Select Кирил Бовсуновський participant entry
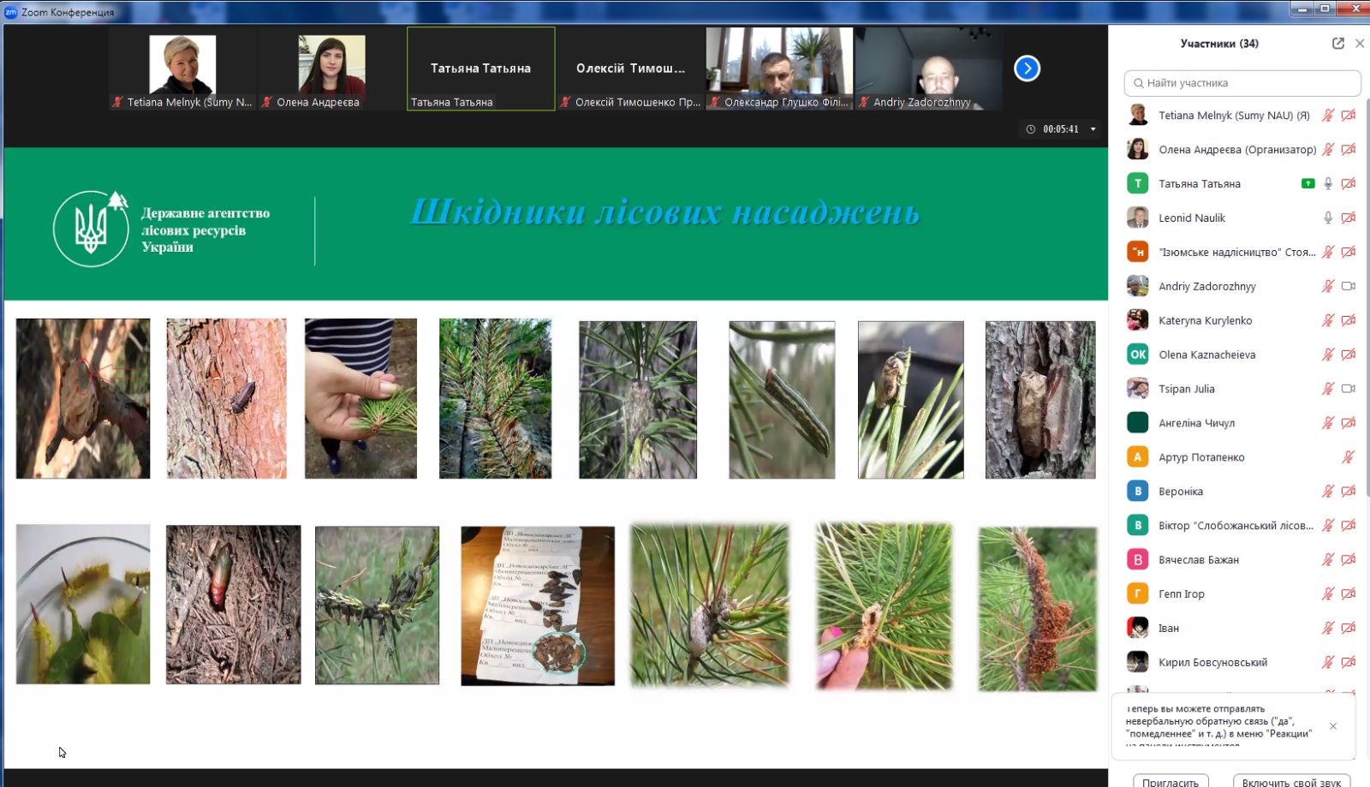 point(1212,663)
